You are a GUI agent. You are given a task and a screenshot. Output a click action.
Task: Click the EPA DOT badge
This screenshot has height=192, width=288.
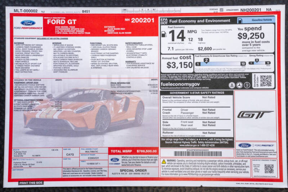pyautogui.click(x=164, y=21)
